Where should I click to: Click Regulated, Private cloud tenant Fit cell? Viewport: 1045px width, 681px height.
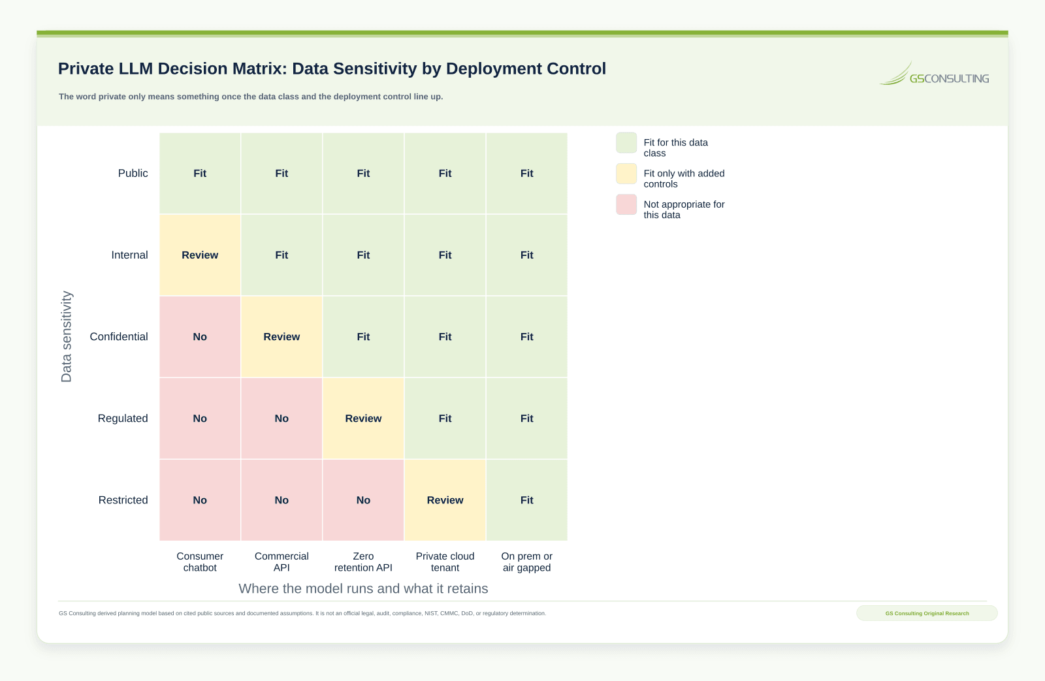tap(445, 419)
